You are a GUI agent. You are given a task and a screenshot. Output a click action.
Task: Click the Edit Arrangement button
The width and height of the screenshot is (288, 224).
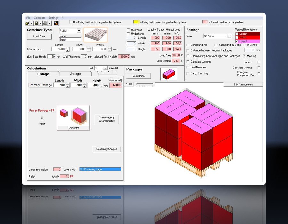click(x=243, y=84)
